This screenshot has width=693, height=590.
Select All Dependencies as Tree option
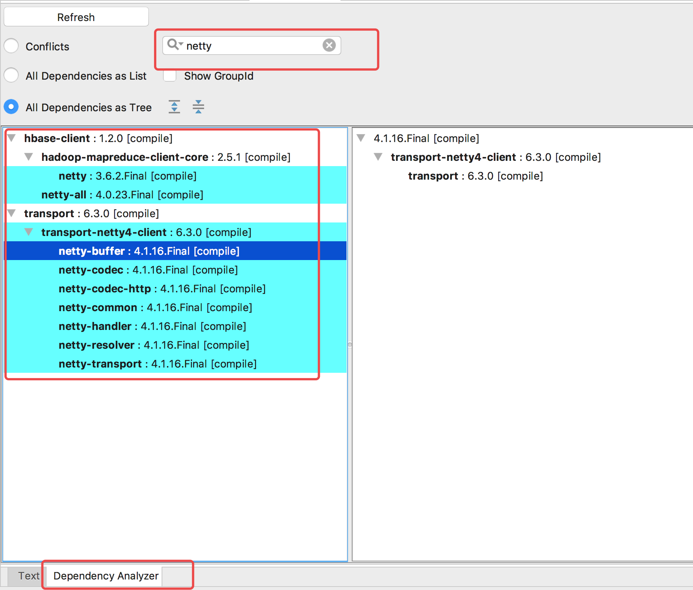point(11,107)
